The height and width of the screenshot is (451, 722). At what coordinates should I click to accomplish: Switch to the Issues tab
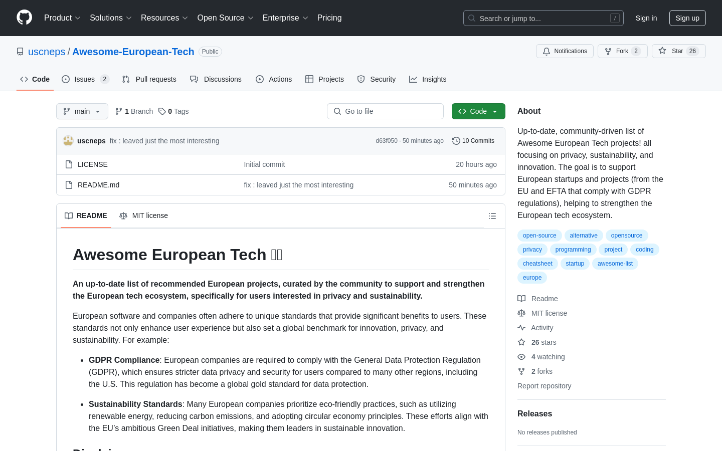coord(86,79)
